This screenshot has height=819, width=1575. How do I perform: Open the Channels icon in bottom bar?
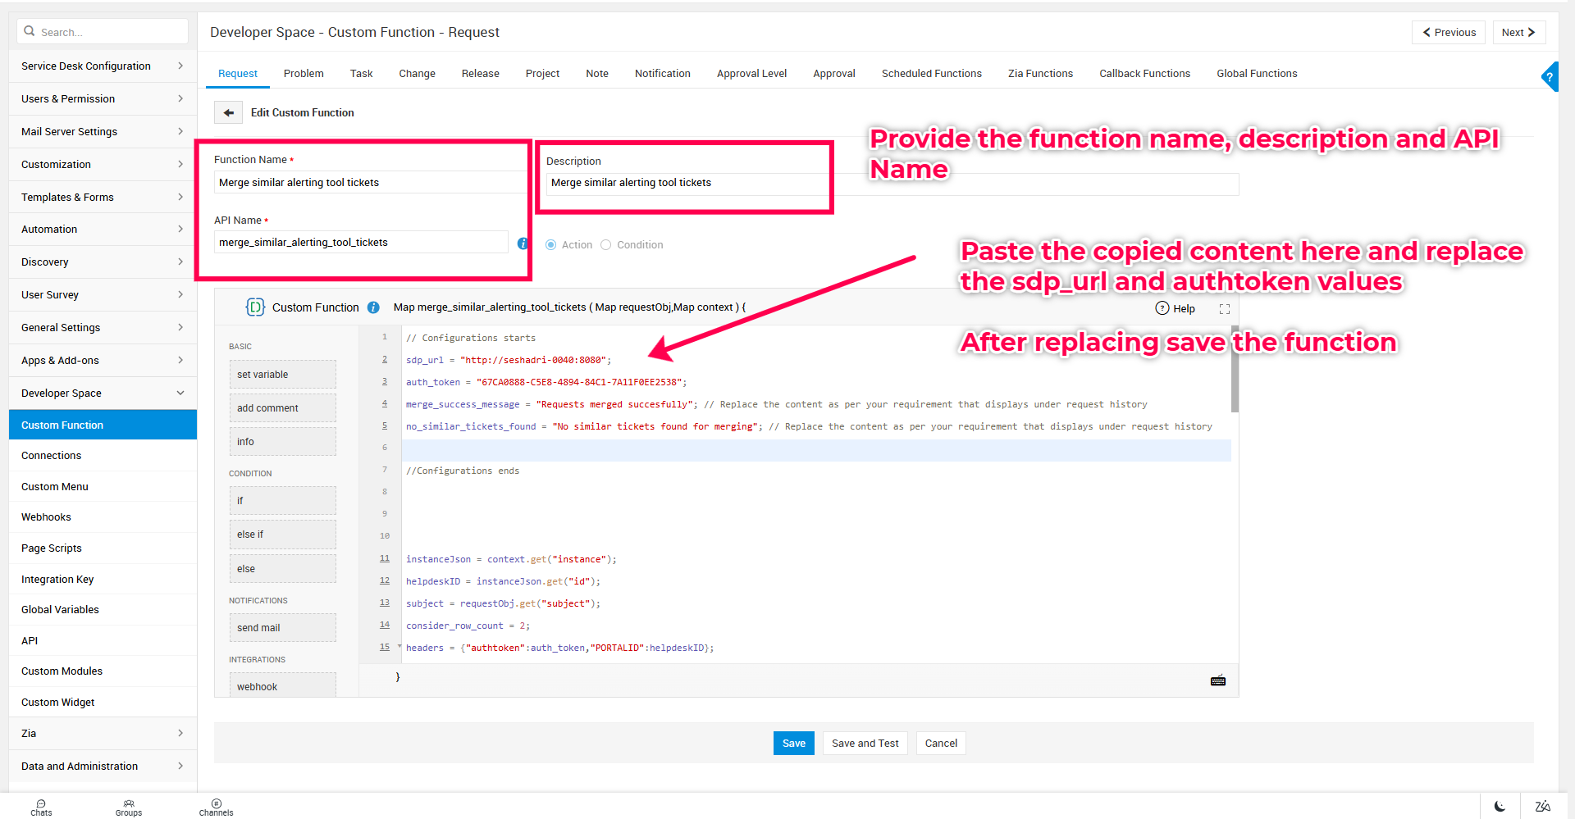[216, 807]
